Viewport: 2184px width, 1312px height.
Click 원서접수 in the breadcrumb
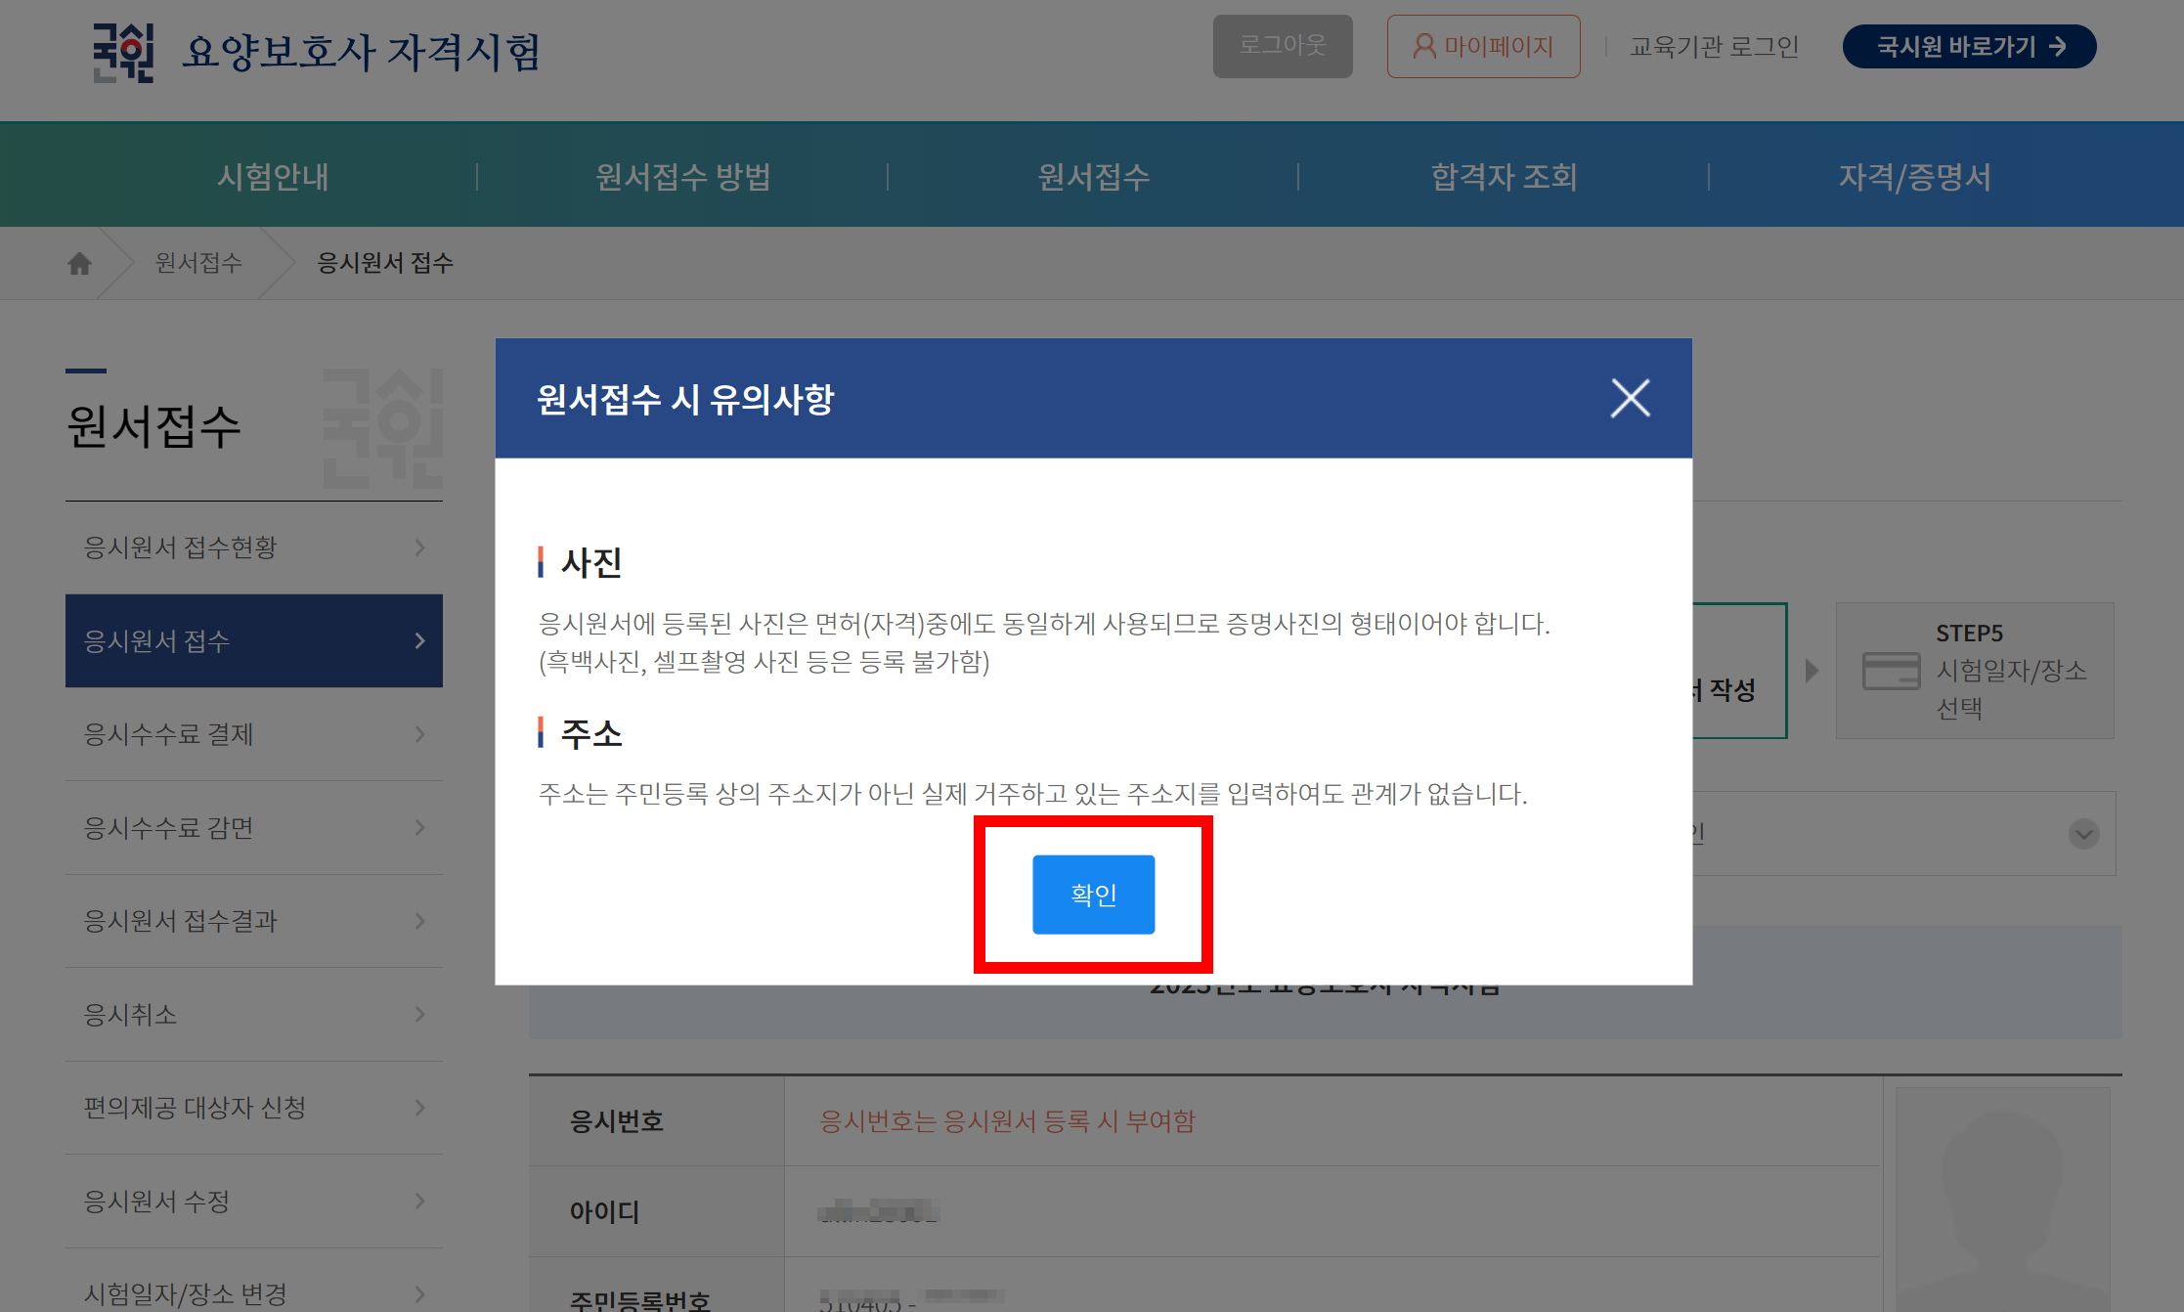pos(198,263)
